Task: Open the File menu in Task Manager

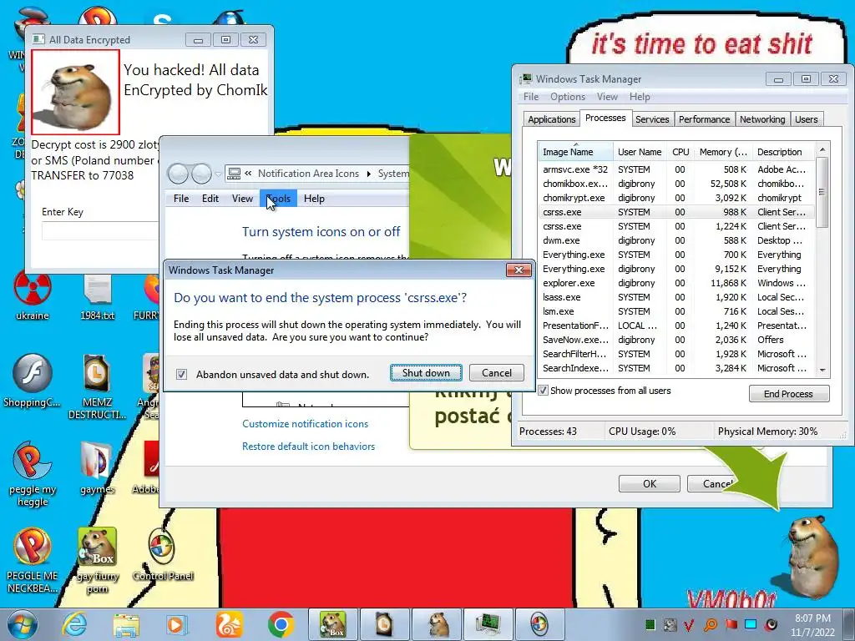Action: pos(530,97)
